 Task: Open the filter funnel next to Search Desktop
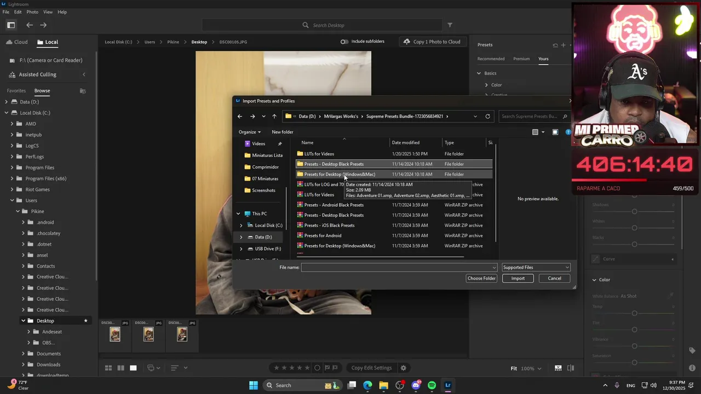point(450,25)
